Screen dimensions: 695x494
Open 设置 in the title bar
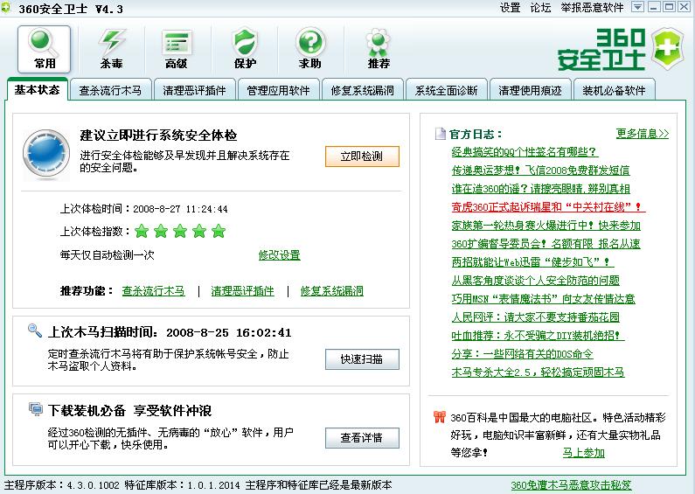pos(510,8)
